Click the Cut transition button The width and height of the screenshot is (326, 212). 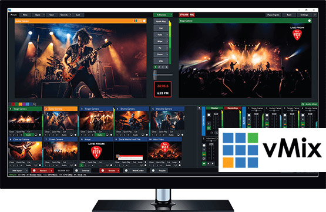(161, 28)
